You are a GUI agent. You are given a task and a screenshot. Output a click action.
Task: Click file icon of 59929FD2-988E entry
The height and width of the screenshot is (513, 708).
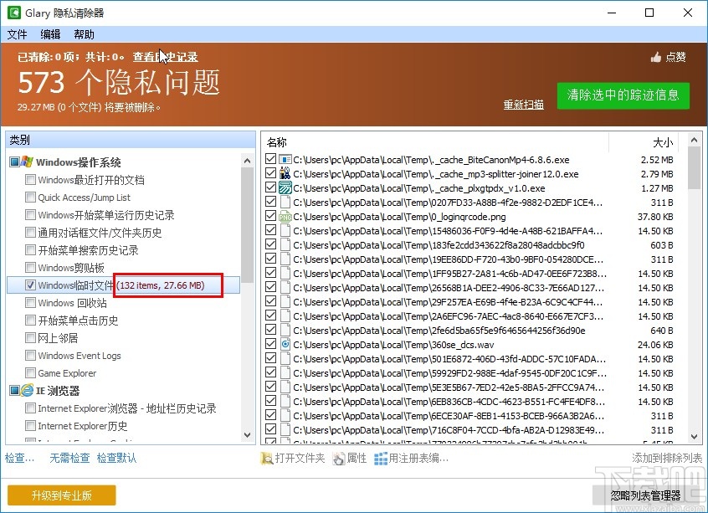(x=285, y=372)
